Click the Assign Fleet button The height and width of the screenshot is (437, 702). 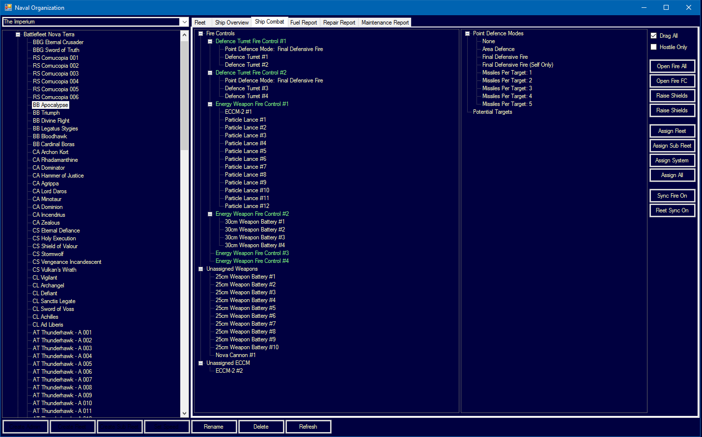(672, 131)
